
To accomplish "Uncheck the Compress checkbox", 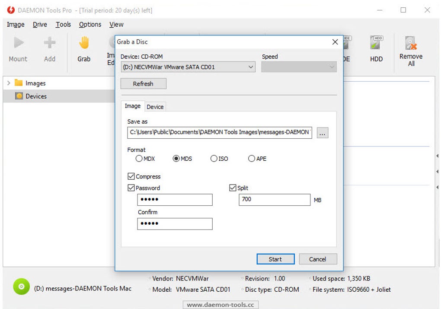I will (131, 177).
